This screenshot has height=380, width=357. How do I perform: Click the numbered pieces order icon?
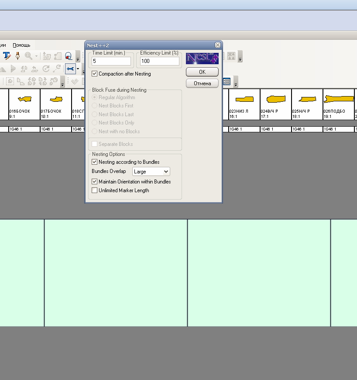[x=47, y=56]
